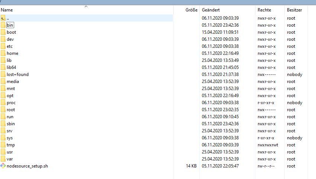Click the parent directory up-arrow folder icon
316x179 pixels.
(x=3, y=18)
